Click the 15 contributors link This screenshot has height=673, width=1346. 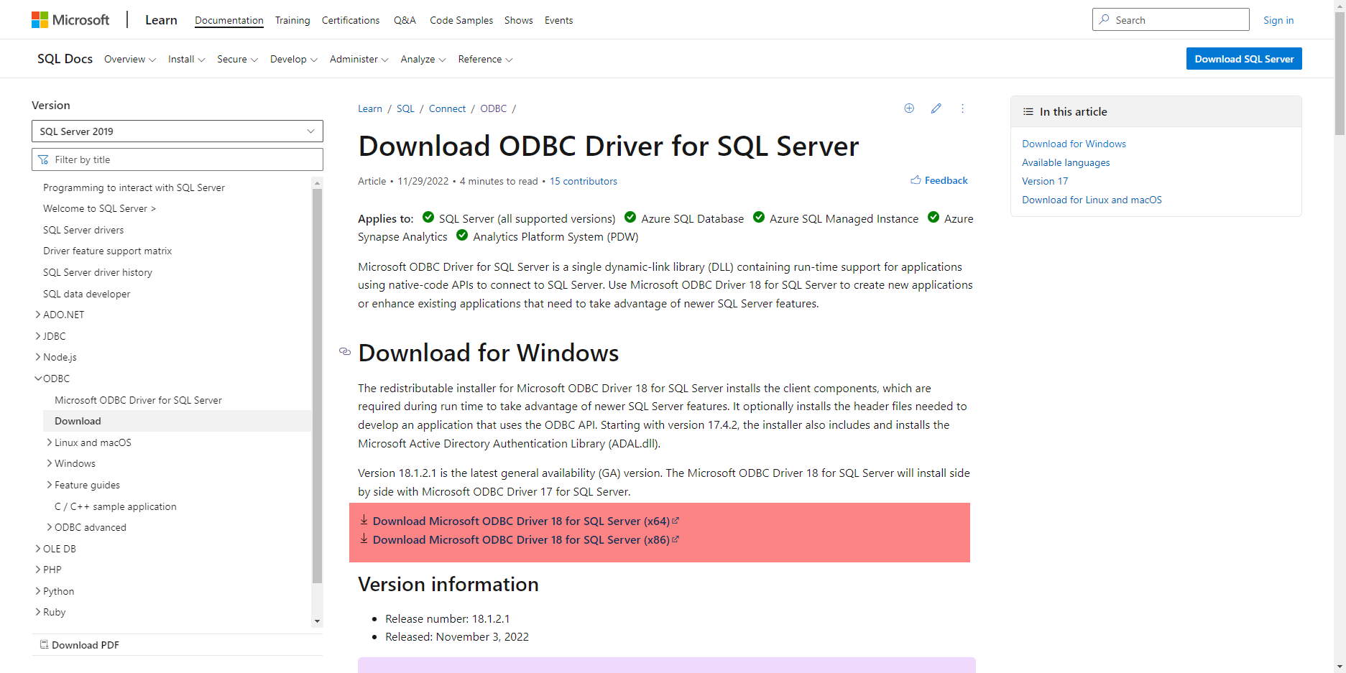pyautogui.click(x=584, y=181)
